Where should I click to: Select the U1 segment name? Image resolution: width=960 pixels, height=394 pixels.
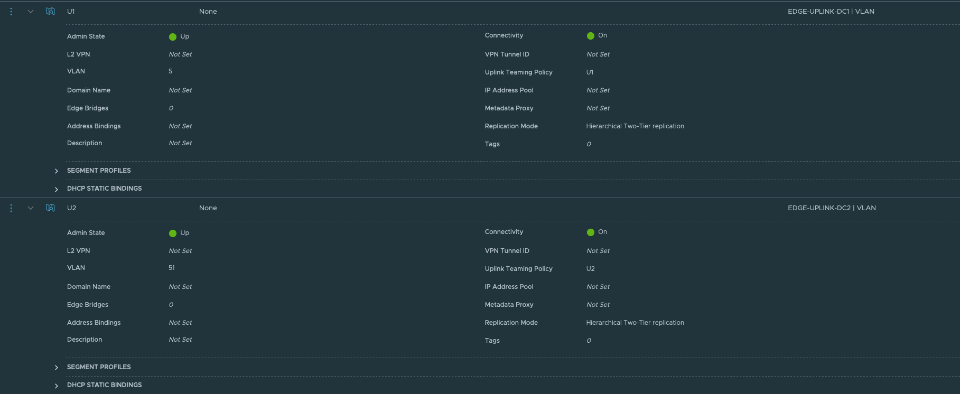[71, 12]
